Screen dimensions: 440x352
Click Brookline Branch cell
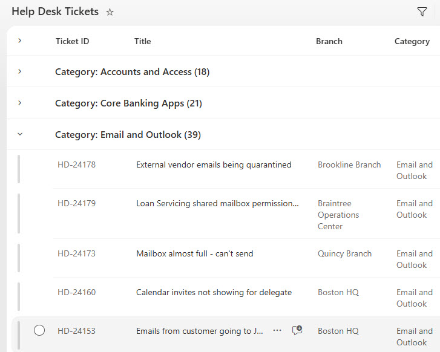coord(349,165)
